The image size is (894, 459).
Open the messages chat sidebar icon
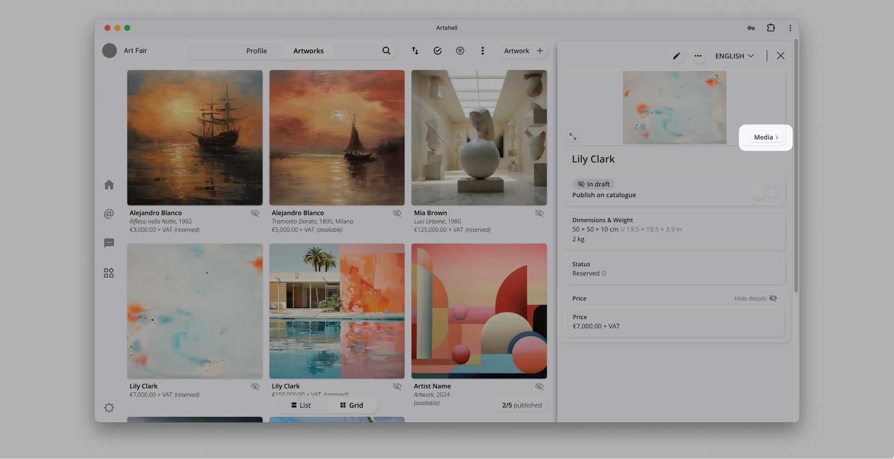click(x=109, y=243)
